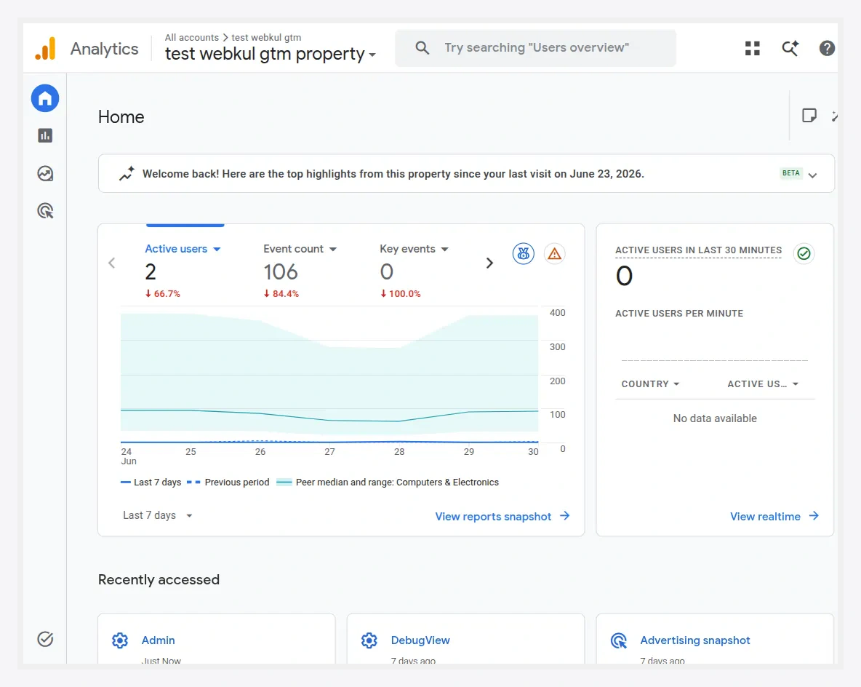Image resolution: width=861 pixels, height=687 pixels.
Task: Open the insights search sparkle icon
Action: [x=790, y=48]
